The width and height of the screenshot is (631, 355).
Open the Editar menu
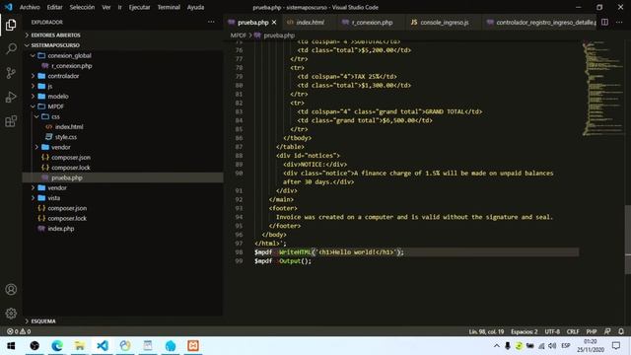pyautogui.click(x=54, y=7)
